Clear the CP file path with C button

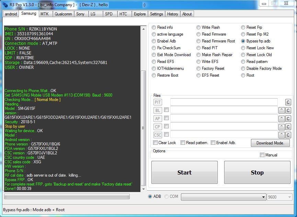(x=288, y=127)
